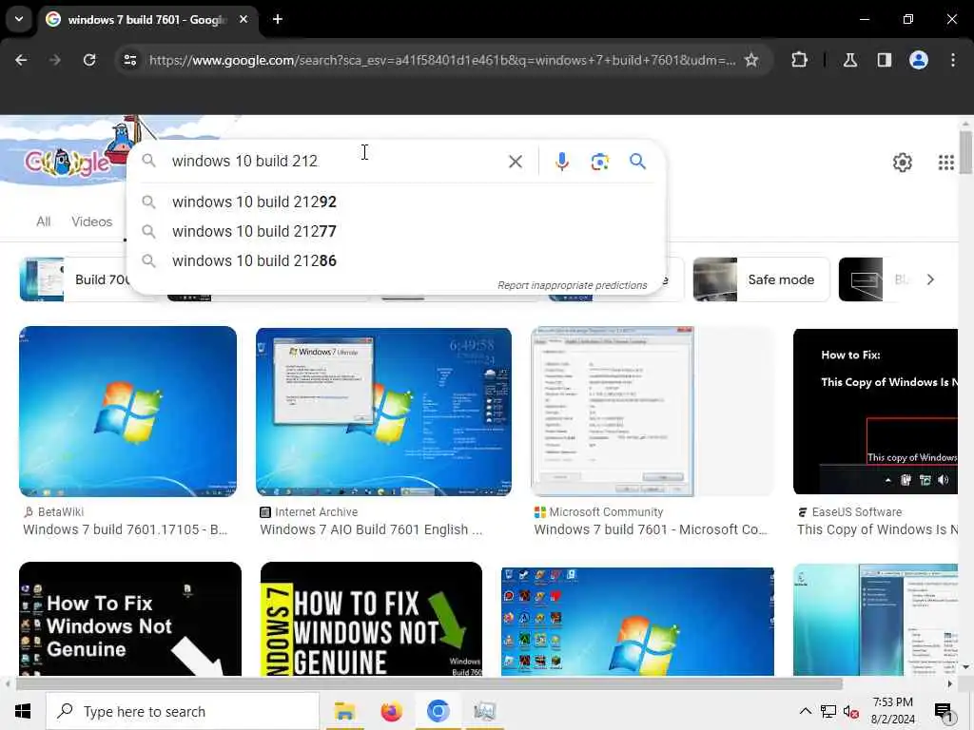Open the tab search dropdown

tap(19, 19)
